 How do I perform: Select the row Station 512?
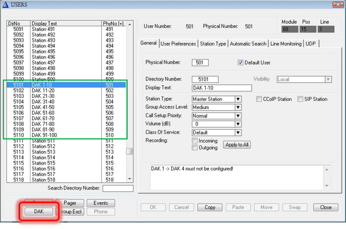[x=66, y=146]
